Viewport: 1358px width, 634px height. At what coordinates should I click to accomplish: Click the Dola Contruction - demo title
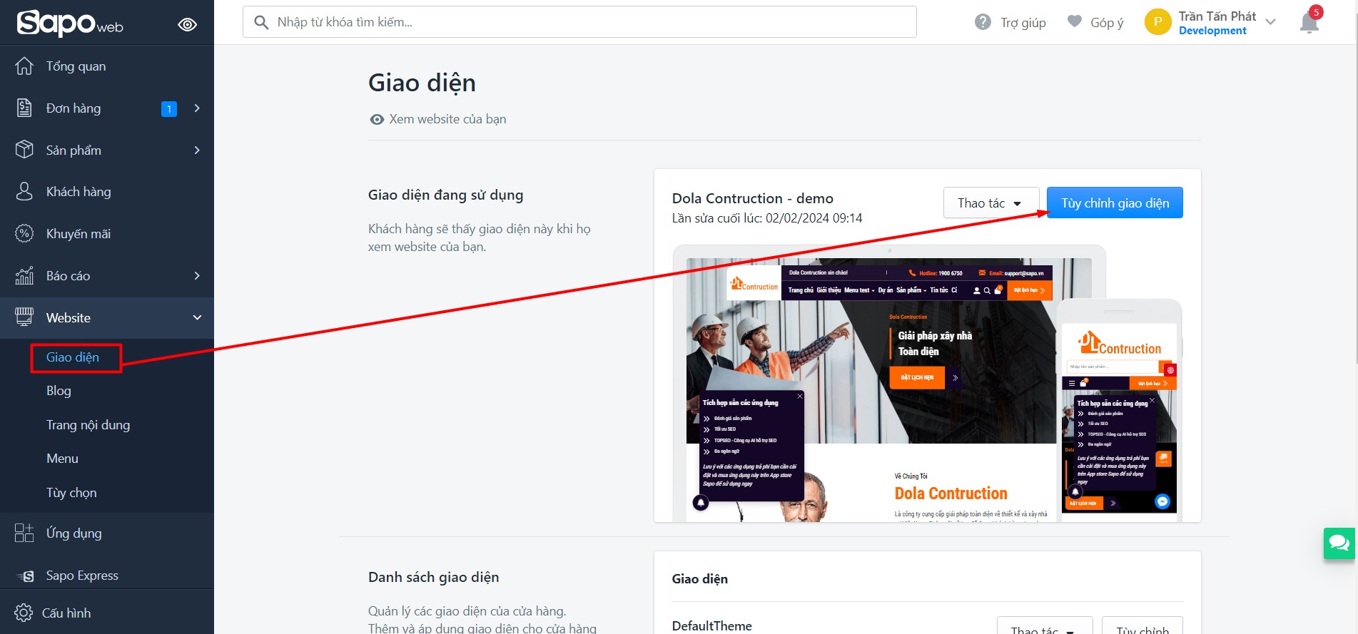click(752, 198)
